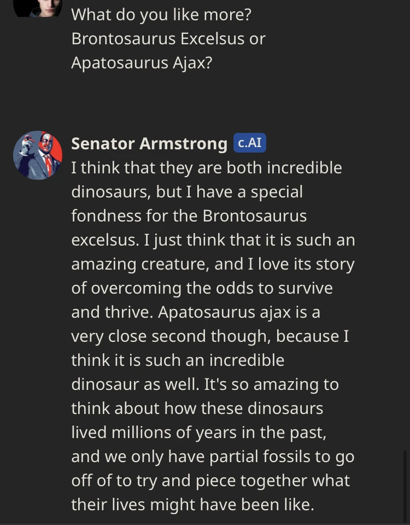Click the user's avatar at top
The height and width of the screenshot is (525, 410).
pos(37,8)
